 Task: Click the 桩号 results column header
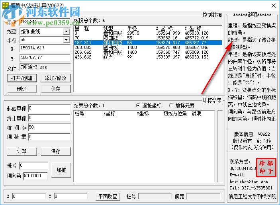(x=79, y=113)
